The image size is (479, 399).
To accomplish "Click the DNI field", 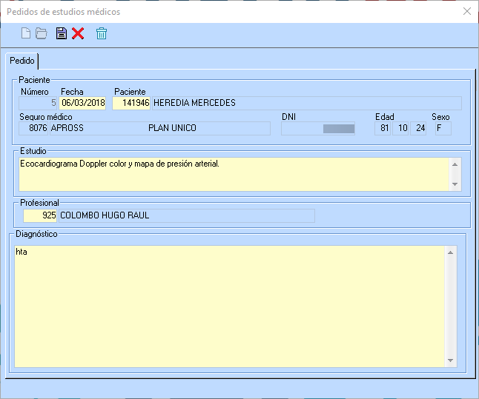I will 317,128.
